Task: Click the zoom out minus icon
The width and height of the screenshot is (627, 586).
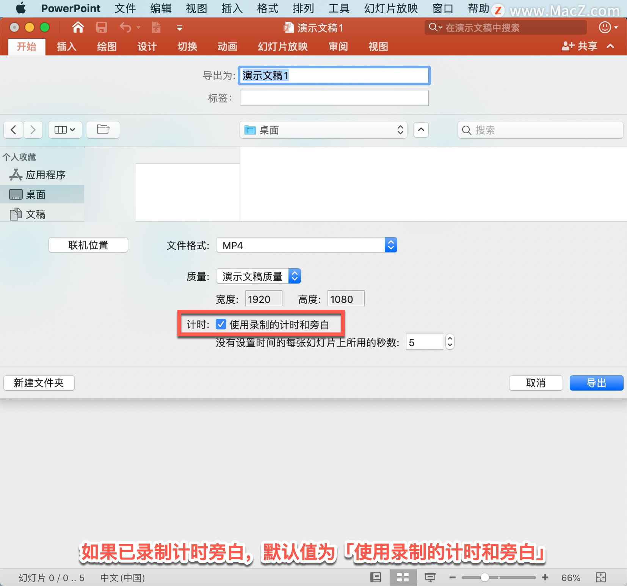Action: pos(453,578)
